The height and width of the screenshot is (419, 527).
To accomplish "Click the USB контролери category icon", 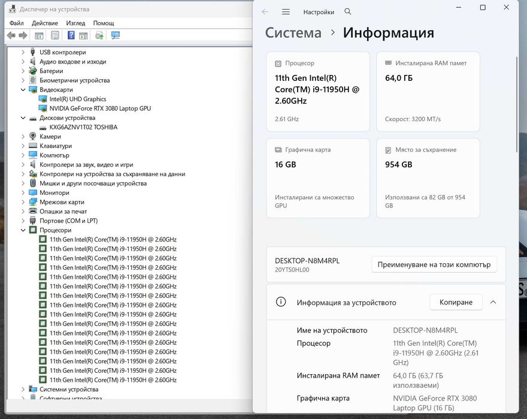I will (32, 52).
